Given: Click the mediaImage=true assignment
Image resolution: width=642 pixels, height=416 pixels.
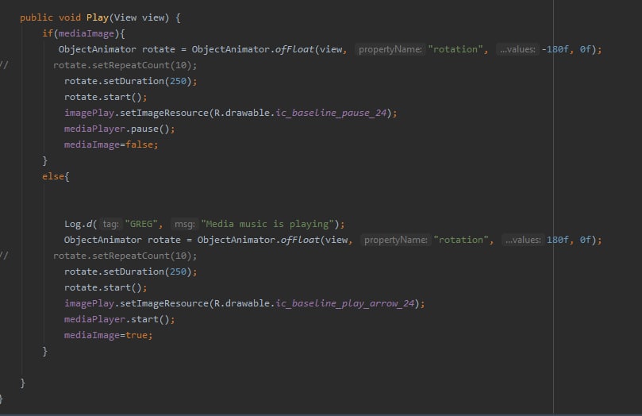Looking at the screenshot, I should (108, 335).
